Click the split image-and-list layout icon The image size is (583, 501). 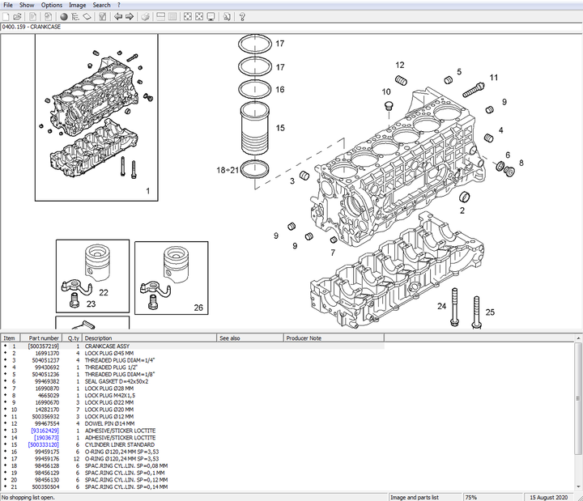(x=160, y=17)
